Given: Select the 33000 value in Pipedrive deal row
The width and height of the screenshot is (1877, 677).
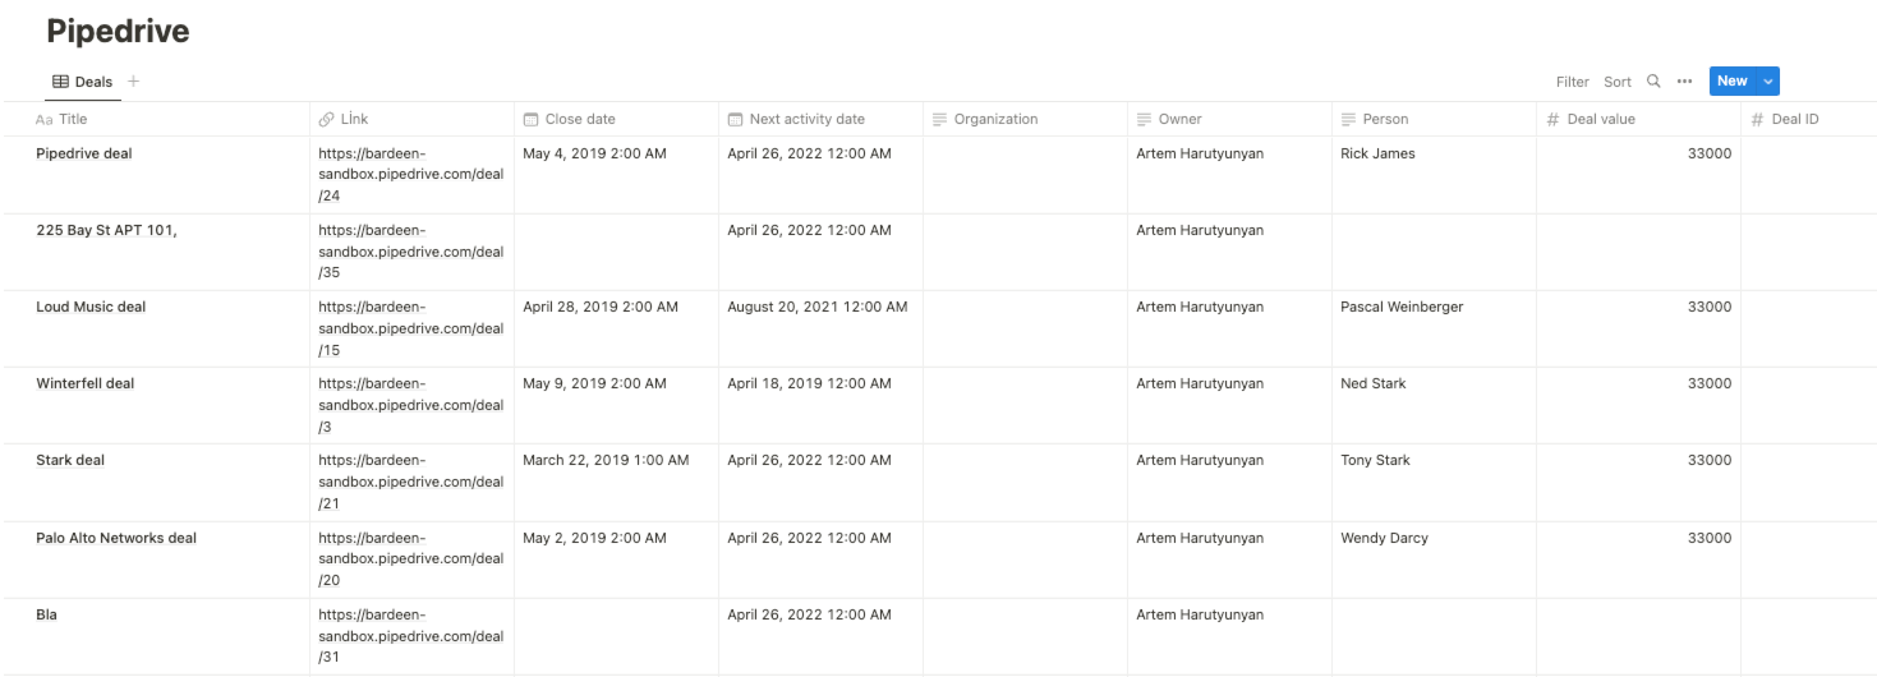Looking at the screenshot, I should tap(1710, 153).
